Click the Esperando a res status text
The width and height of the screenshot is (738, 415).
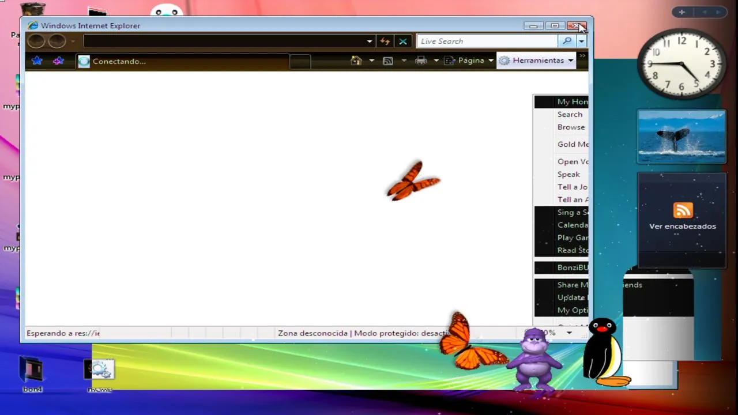(63, 333)
